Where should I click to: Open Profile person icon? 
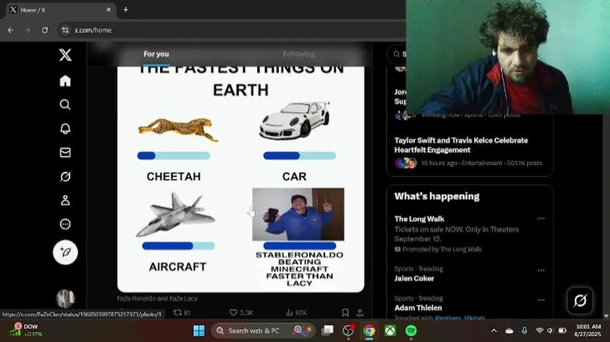click(65, 200)
